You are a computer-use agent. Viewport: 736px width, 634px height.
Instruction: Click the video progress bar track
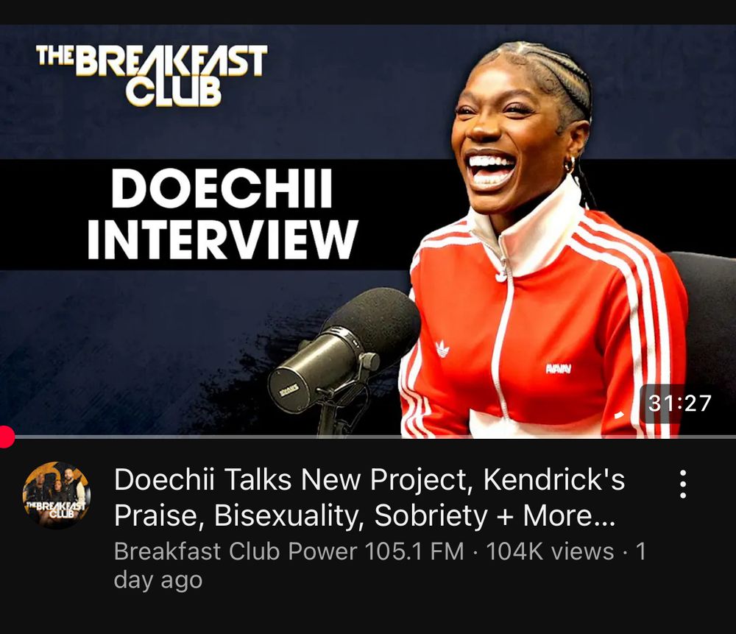[x=368, y=437]
